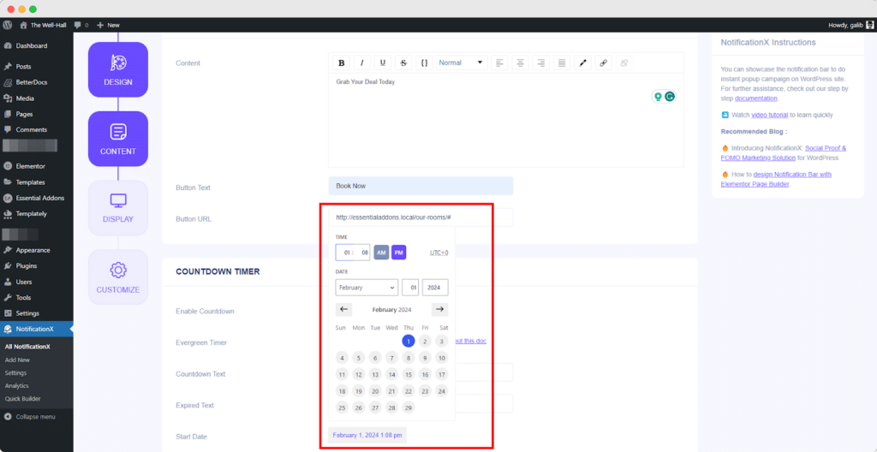877x452 pixels.
Task: Open Add New under NotificationX
Action: 17,360
